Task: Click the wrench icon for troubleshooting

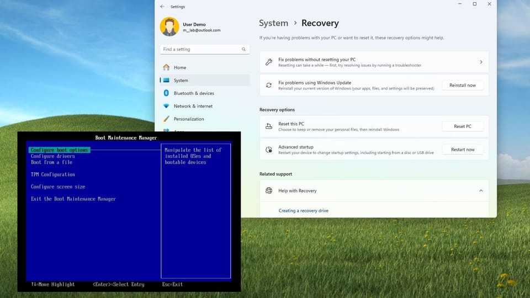Action: (269, 62)
